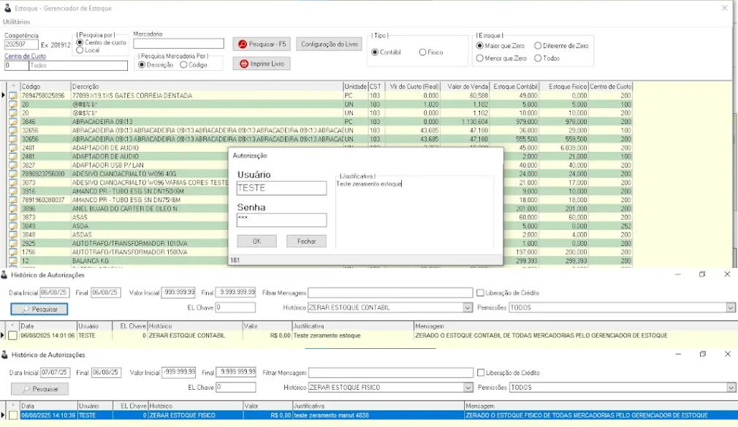
Task: Sort stock grid by Estoque Contábil column header
Action: tap(515, 87)
